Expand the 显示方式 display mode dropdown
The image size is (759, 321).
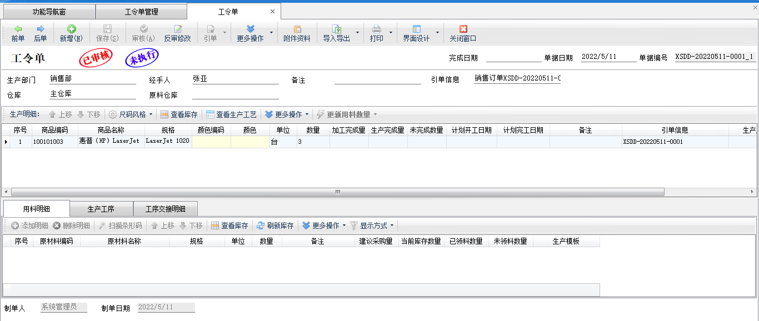pos(392,225)
